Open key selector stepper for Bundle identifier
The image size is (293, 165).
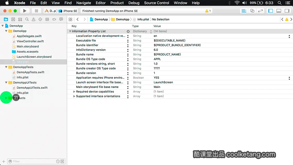pyautogui.click(x=128, y=45)
